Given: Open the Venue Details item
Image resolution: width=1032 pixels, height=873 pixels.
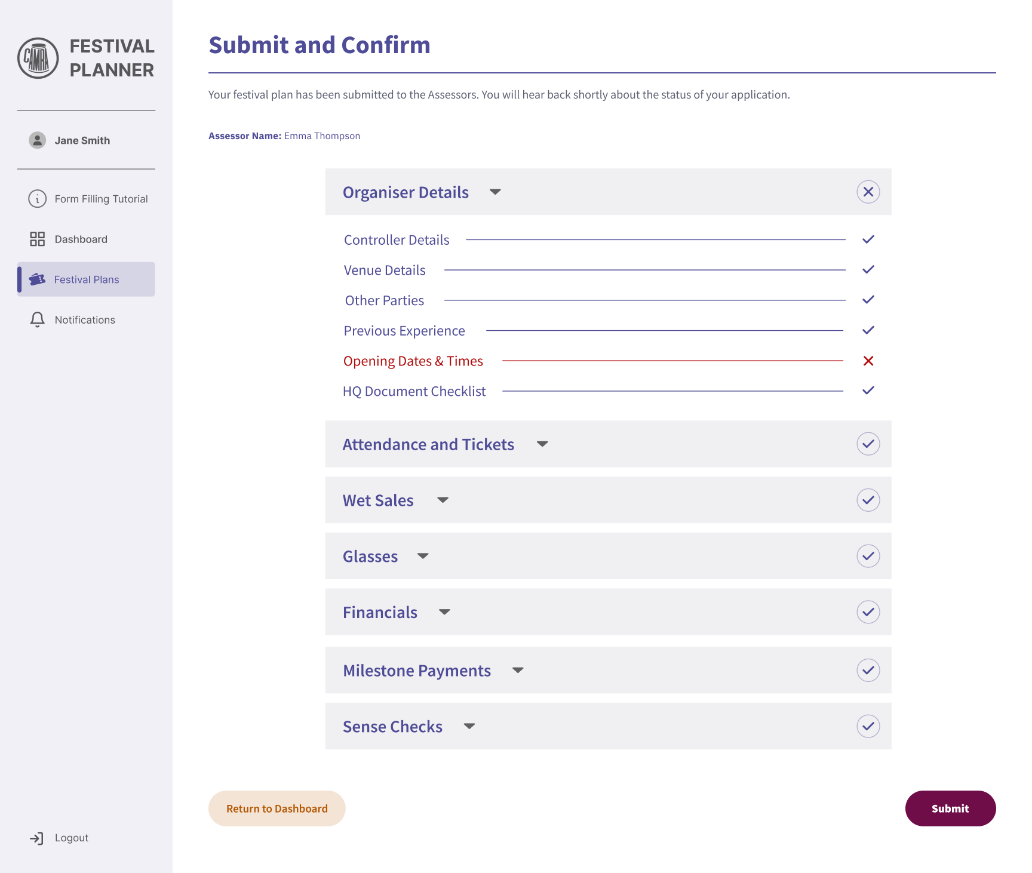Looking at the screenshot, I should 385,270.
